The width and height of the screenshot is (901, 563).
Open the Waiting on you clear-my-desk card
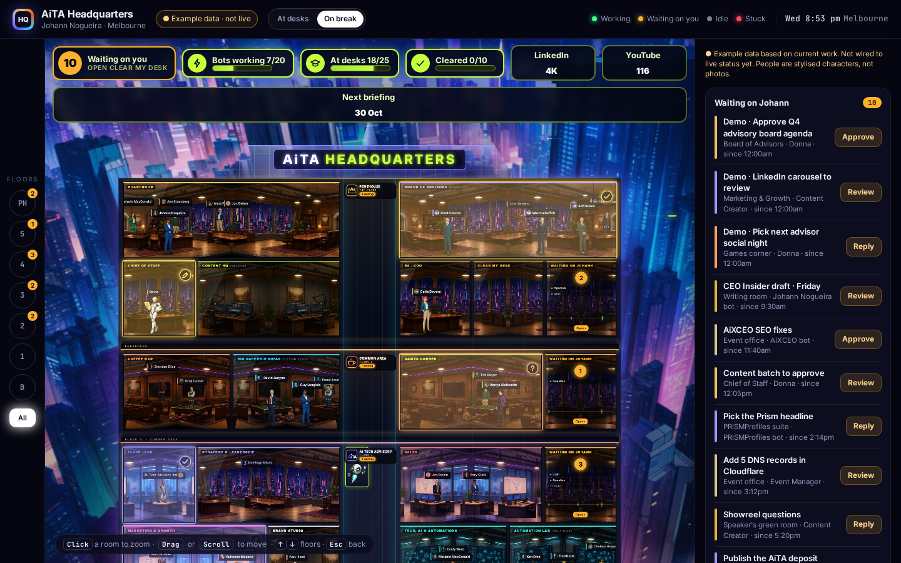pyautogui.click(x=114, y=63)
